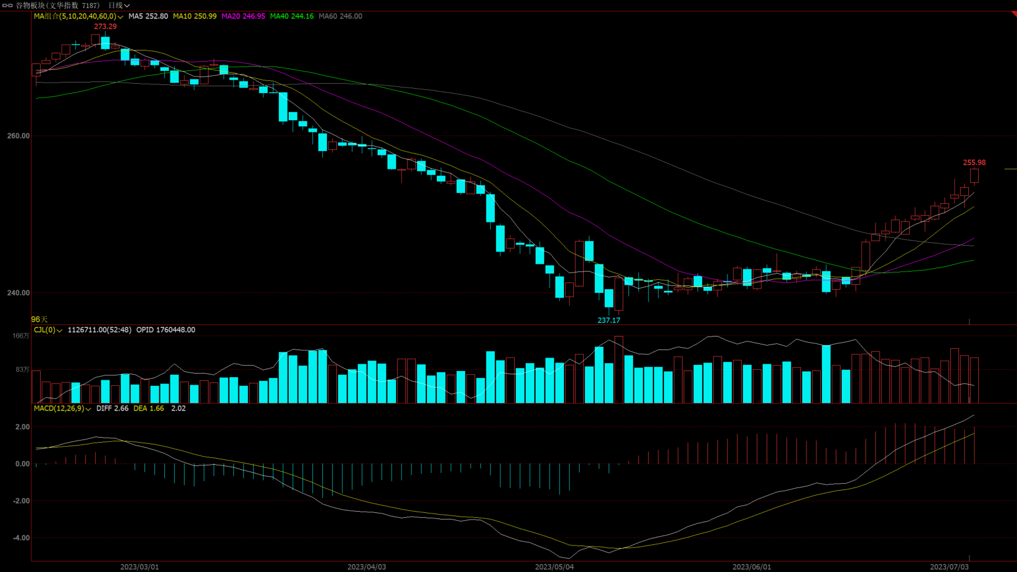Click the 166万 volume axis label
Screen dimensions: 1017x572
[21, 336]
